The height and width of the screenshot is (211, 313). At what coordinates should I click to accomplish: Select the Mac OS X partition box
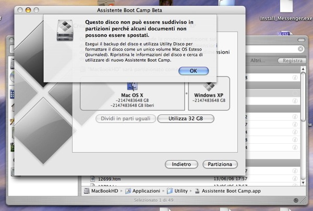[133, 93]
